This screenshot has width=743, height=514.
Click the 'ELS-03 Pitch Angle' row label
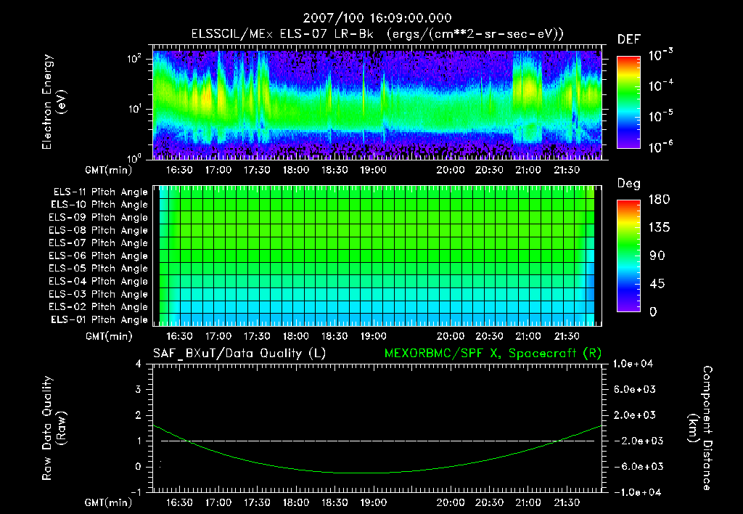[98, 294]
